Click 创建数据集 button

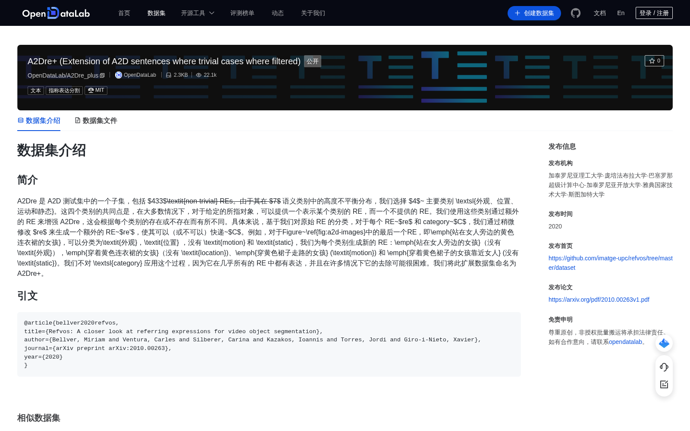click(534, 13)
